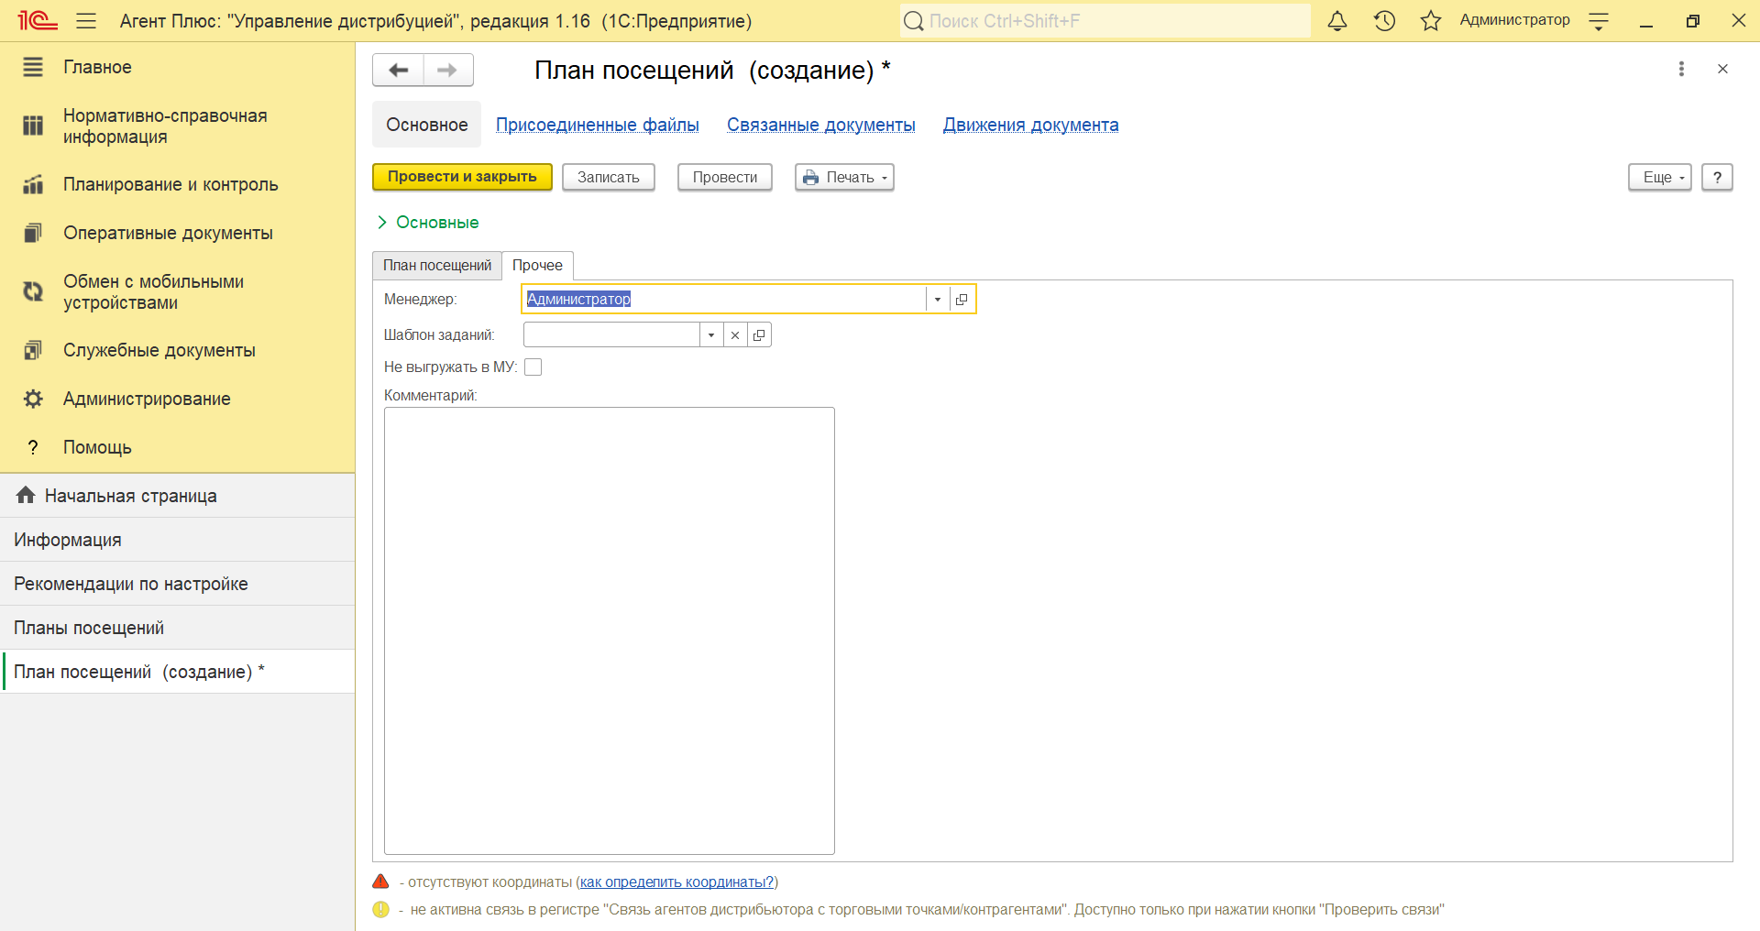Open favorites star icon
This screenshot has width=1760, height=931.
pos(1431,20)
